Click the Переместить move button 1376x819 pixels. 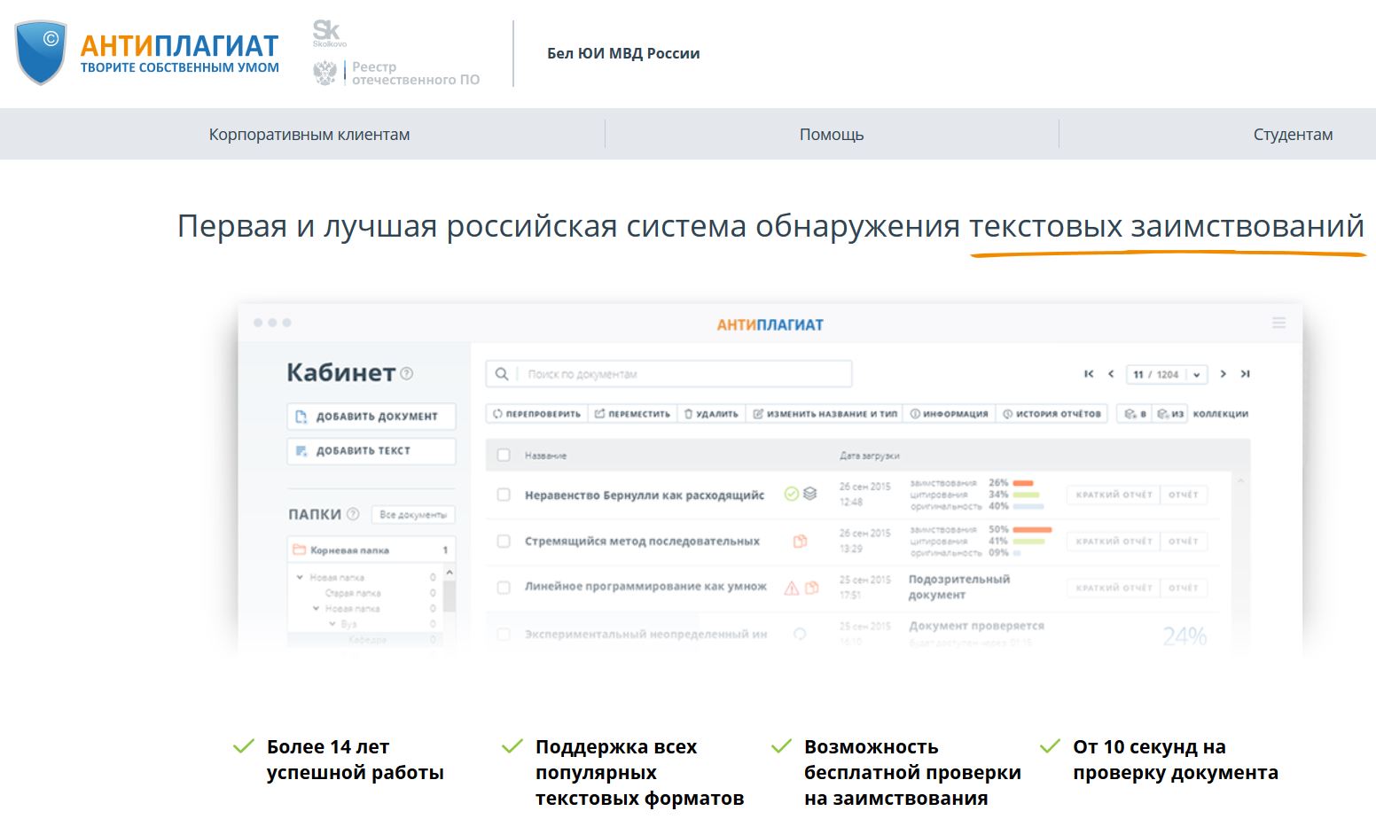tap(632, 414)
